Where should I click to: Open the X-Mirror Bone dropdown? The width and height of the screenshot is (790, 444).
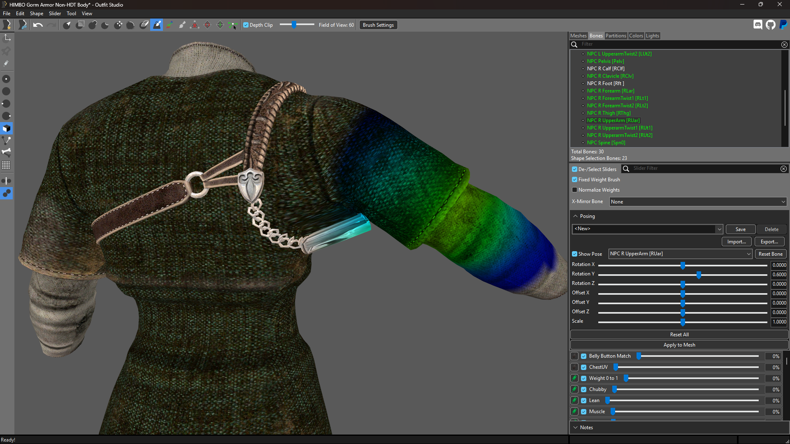[698, 202]
